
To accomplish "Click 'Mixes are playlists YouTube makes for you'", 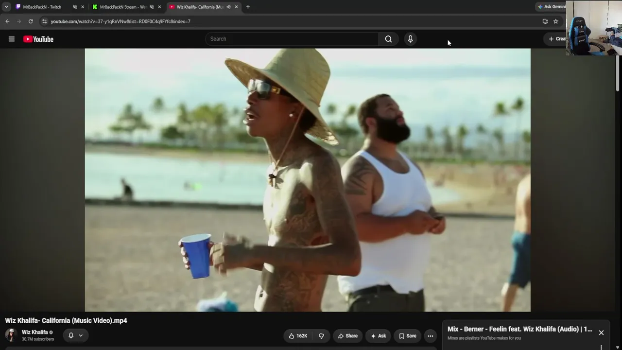I will click(x=484, y=338).
